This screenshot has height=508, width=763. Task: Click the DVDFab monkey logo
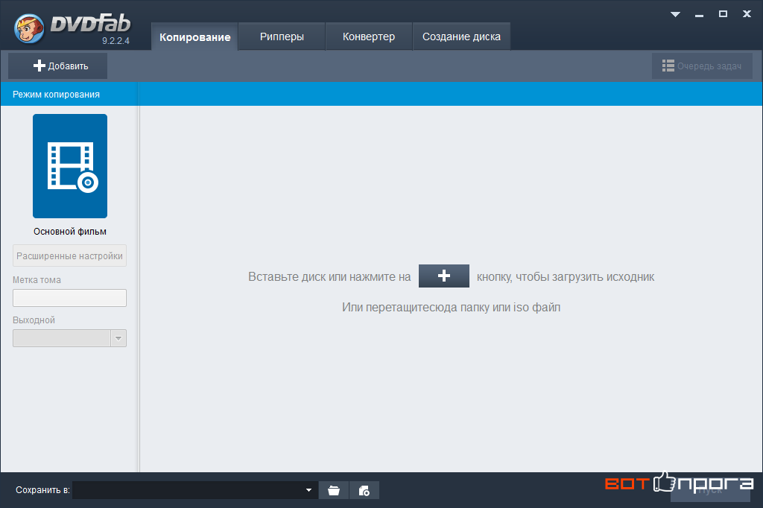[29, 28]
